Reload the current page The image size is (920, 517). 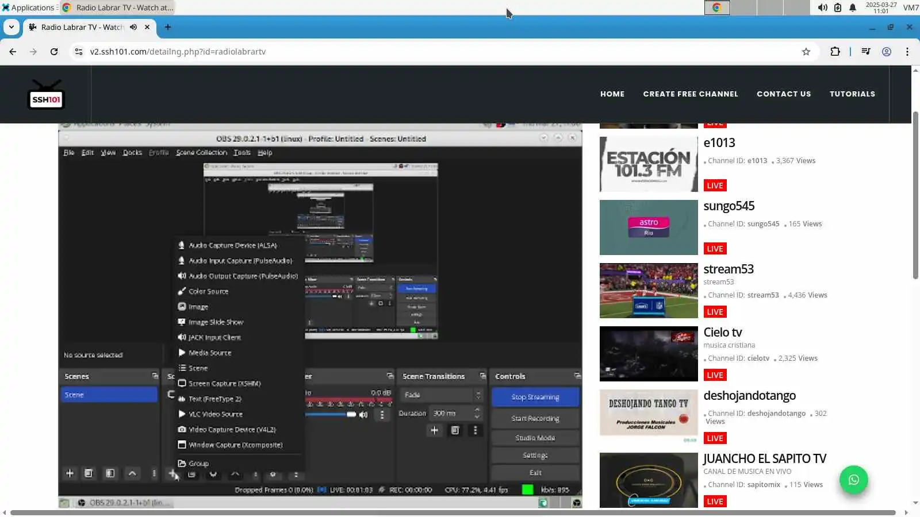[54, 52]
